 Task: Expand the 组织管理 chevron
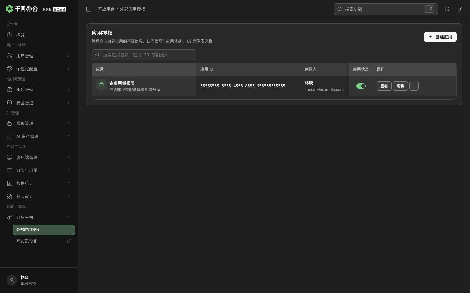pyautogui.click(x=69, y=90)
